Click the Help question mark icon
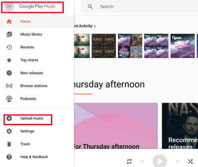The image size is (198, 167). click(9, 157)
